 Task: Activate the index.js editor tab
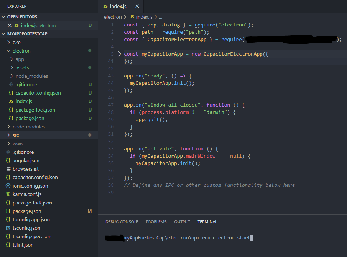tap(118, 6)
